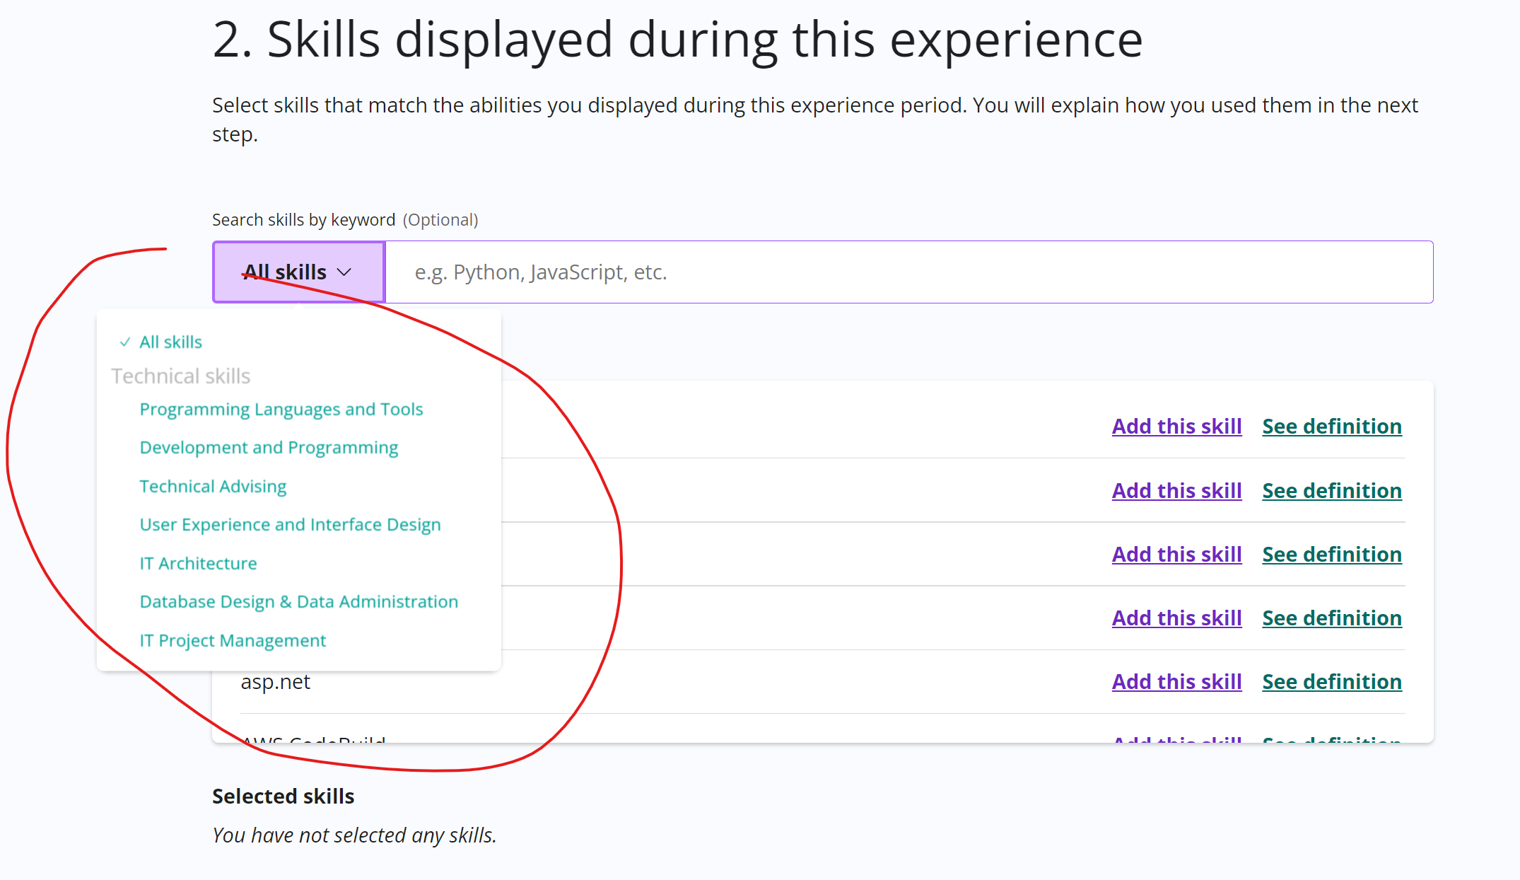See definition for the asp.net skill
1520x880 pixels.
[x=1331, y=681]
